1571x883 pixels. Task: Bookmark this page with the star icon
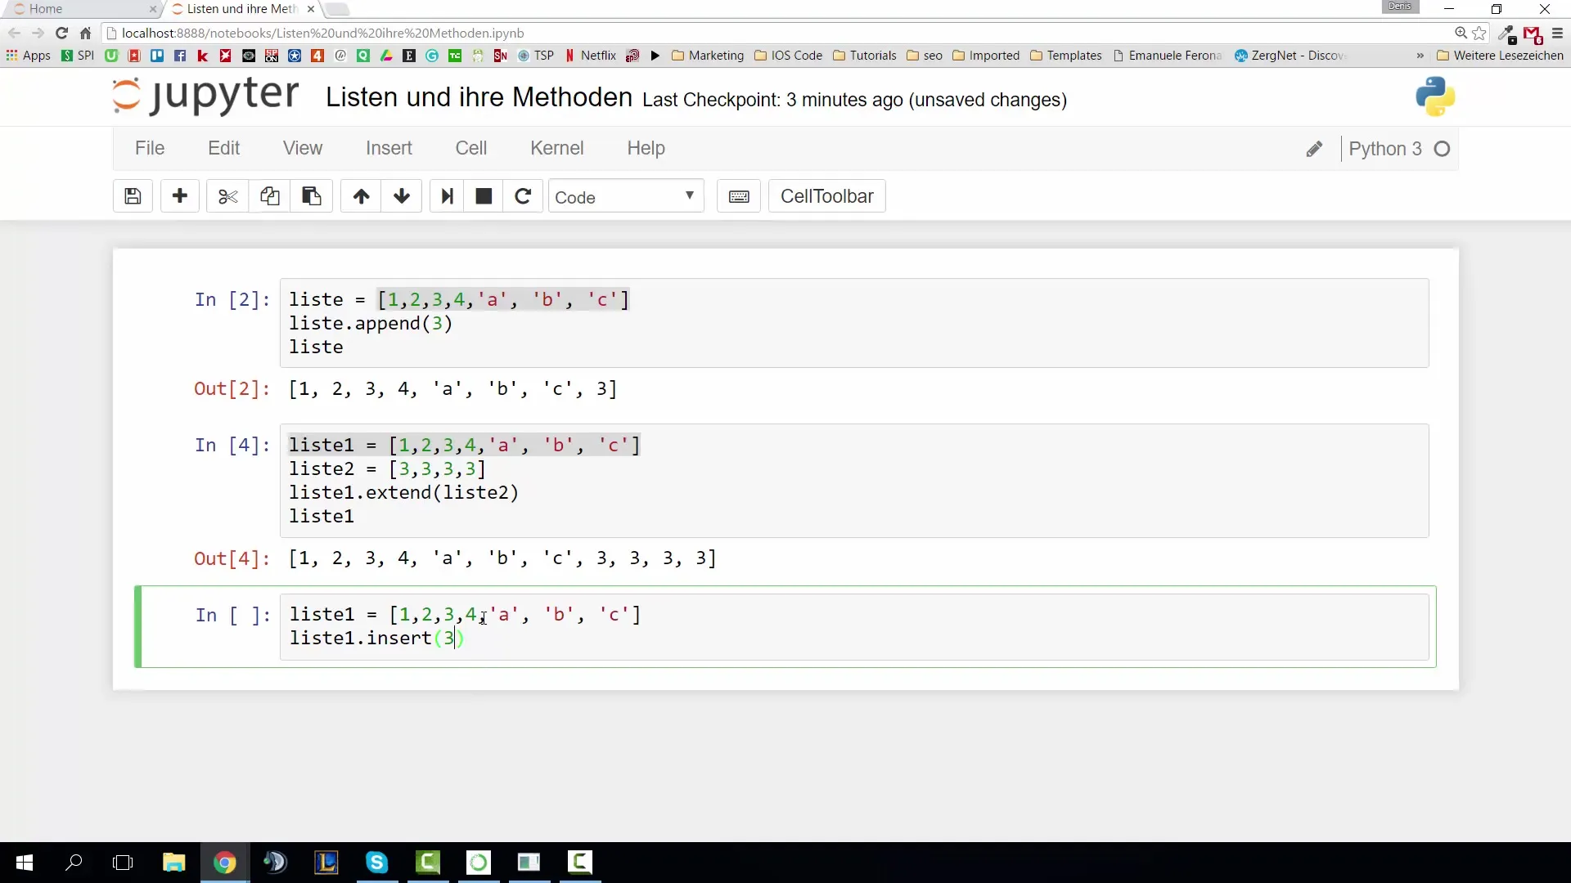click(x=1479, y=34)
